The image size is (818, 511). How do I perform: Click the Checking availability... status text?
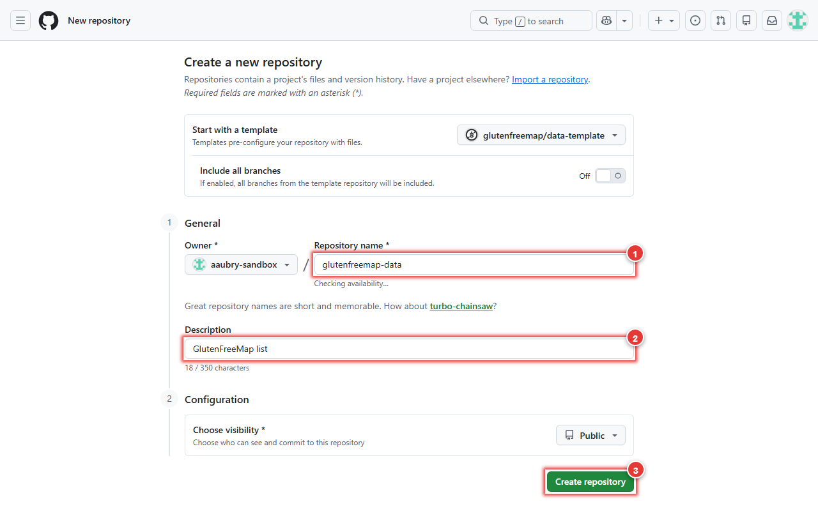point(351,284)
